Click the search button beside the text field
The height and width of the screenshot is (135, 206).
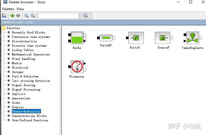(86, 16)
